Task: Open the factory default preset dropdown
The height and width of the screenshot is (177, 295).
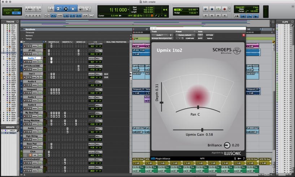Action: (185, 35)
